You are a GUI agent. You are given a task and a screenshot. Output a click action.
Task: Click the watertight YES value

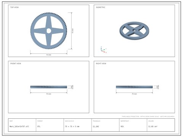(122, 126)
